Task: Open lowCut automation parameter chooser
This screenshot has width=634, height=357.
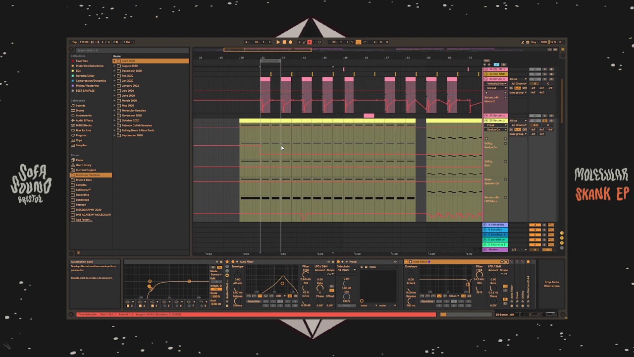Action: 496,88
